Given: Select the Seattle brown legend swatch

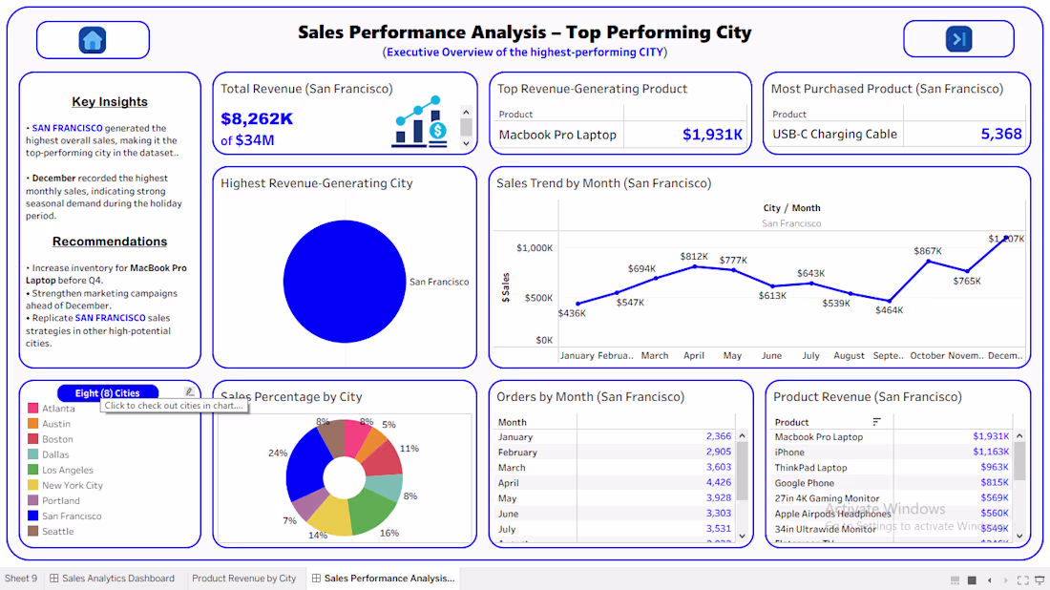Looking at the screenshot, I should [32, 532].
